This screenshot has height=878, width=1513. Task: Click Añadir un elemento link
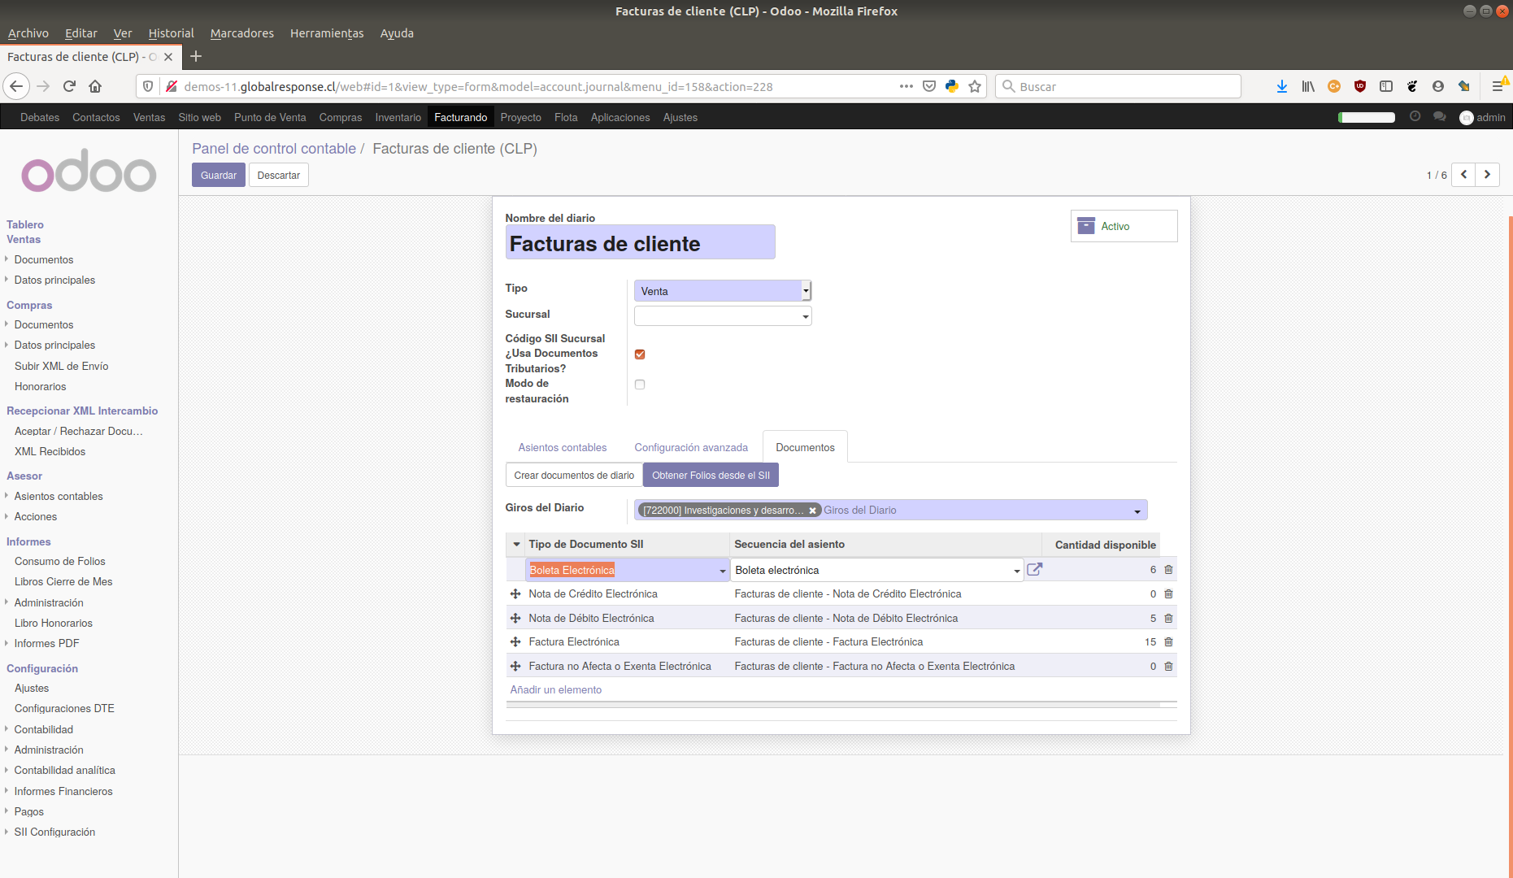(x=555, y=689)
